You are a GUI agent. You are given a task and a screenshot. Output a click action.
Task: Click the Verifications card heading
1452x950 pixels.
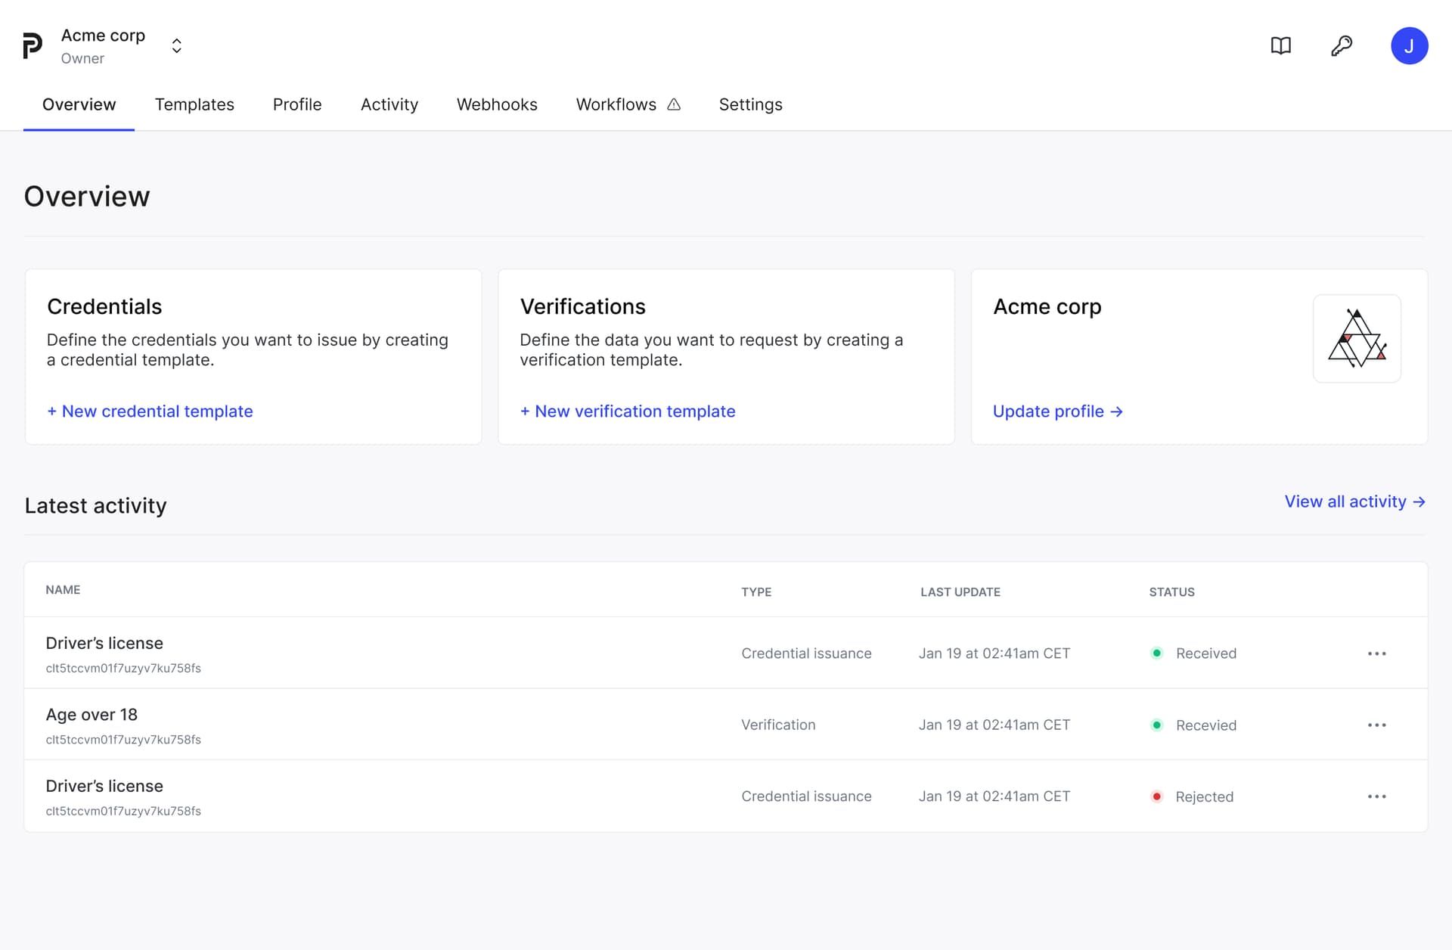point(582,306)
